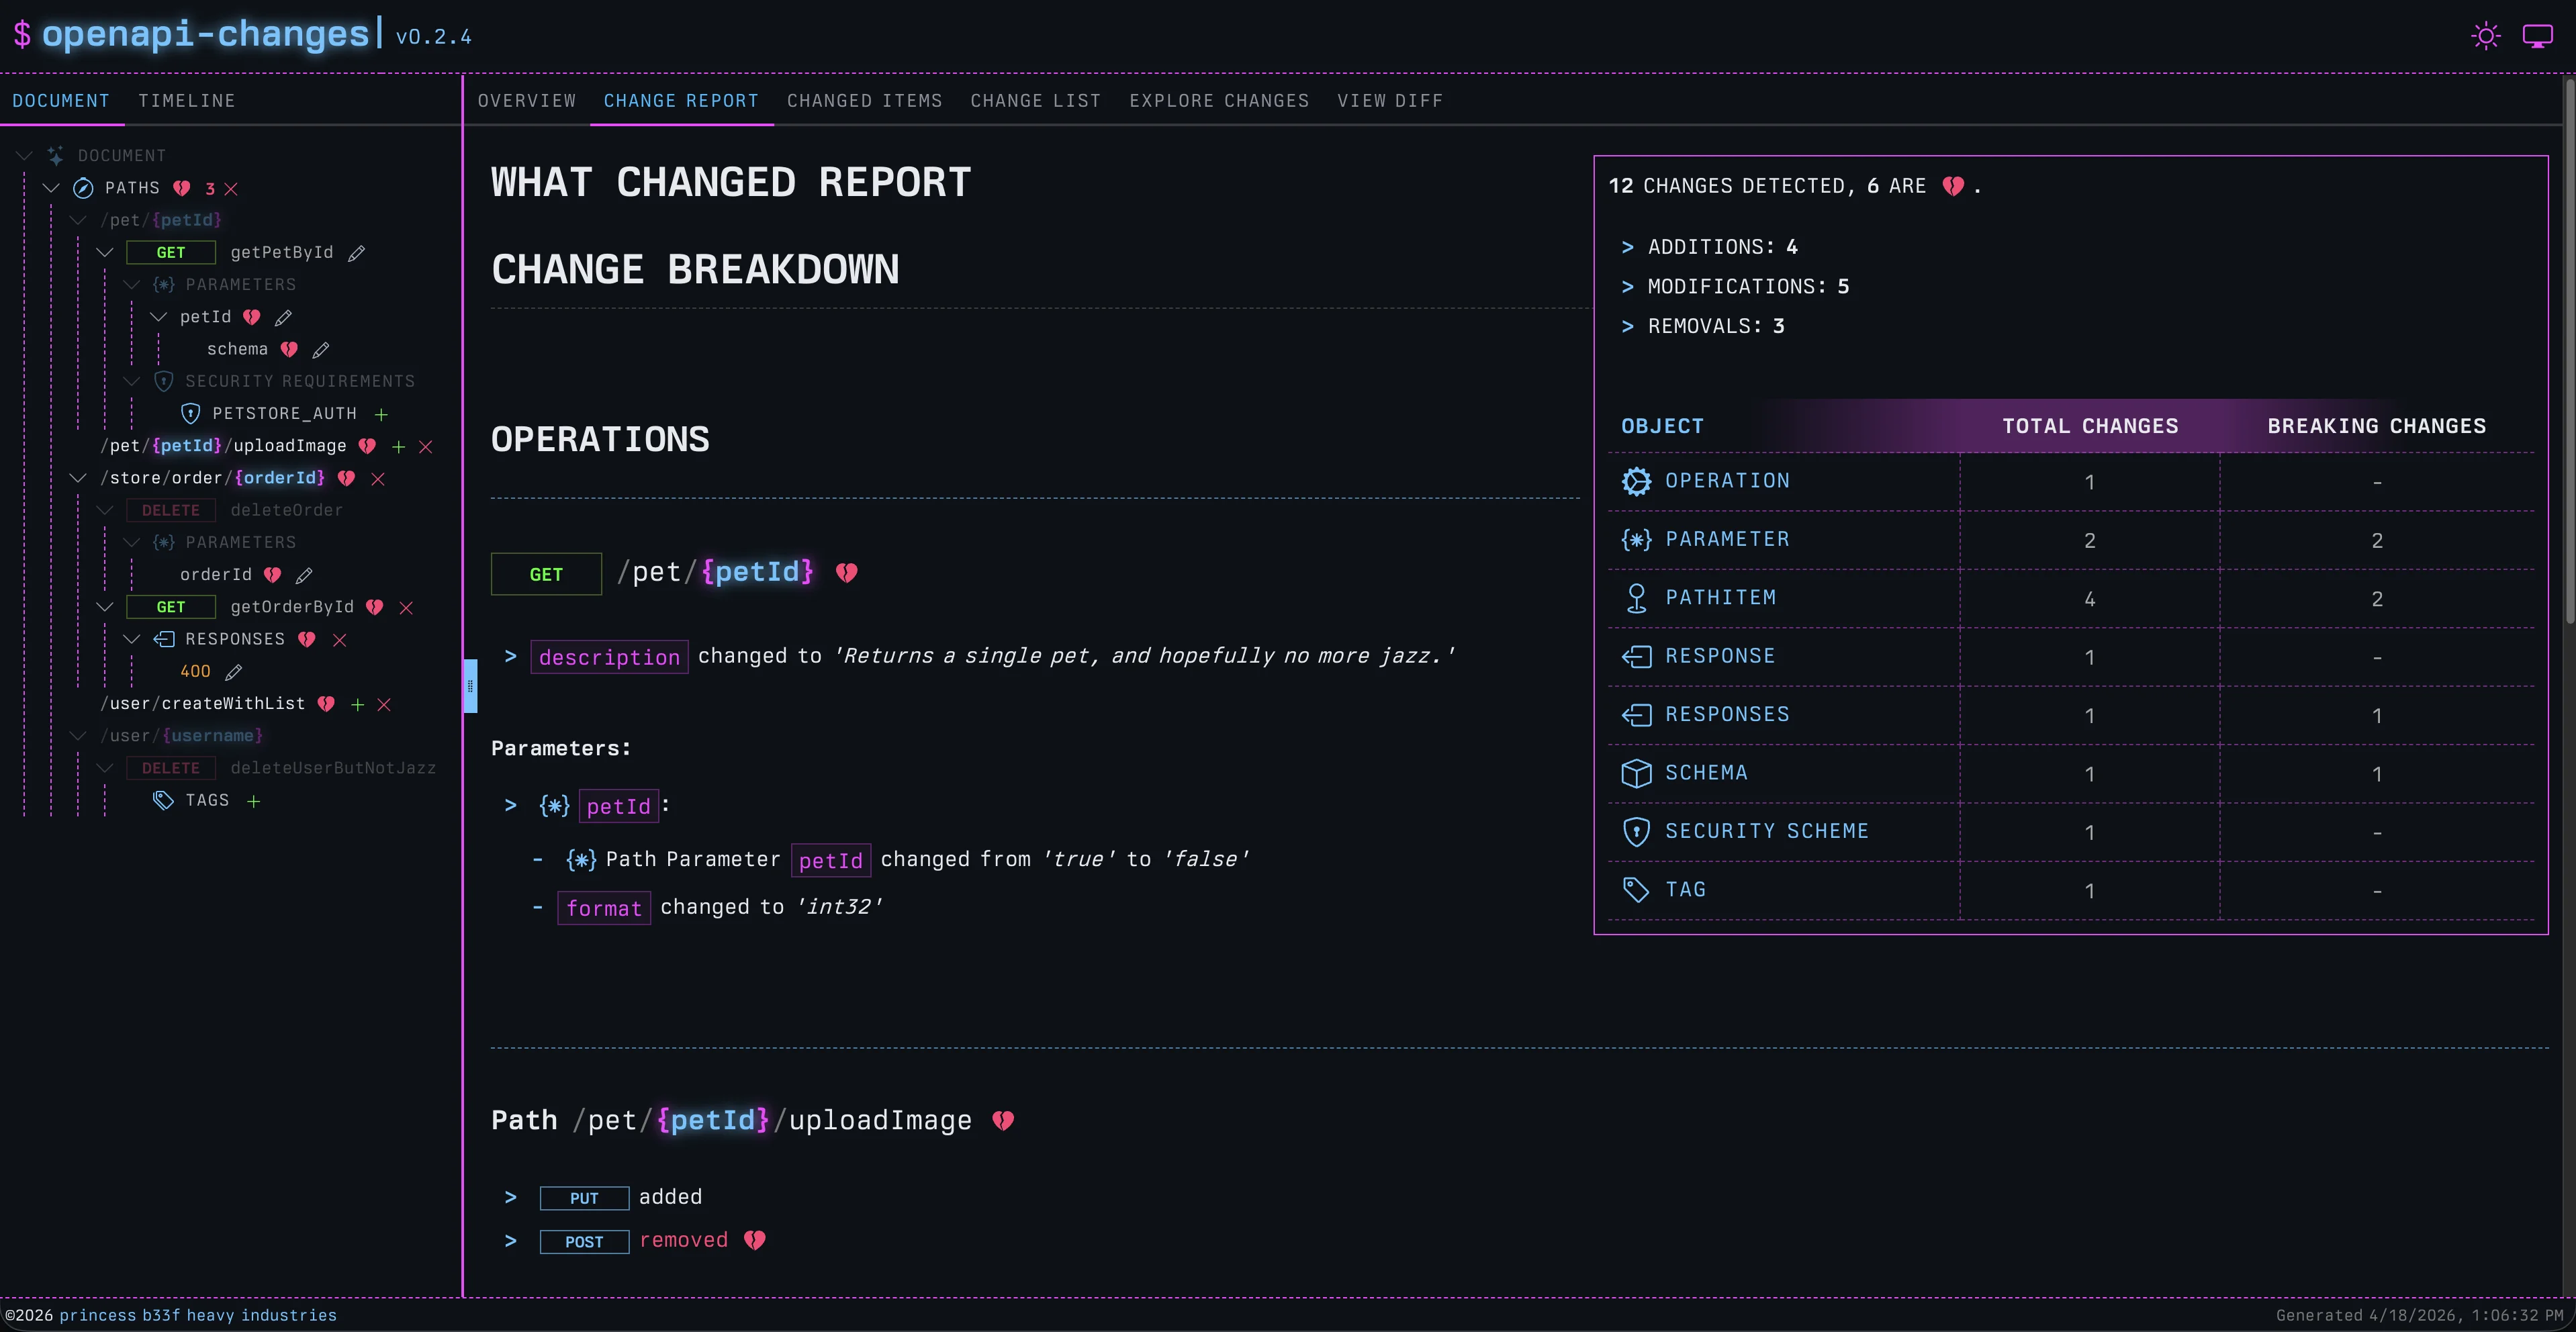Click the compass icon beside PATHS
This screenshot has width=2576, height=1332.
(x=84, y=188)
